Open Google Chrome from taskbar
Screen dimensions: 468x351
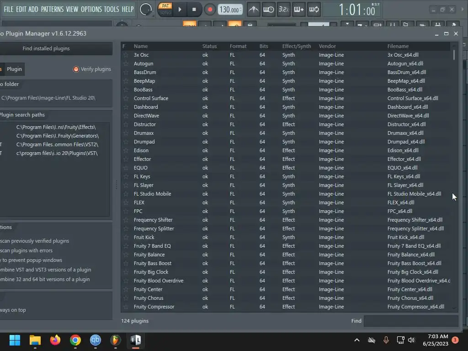tap(75, 340)
